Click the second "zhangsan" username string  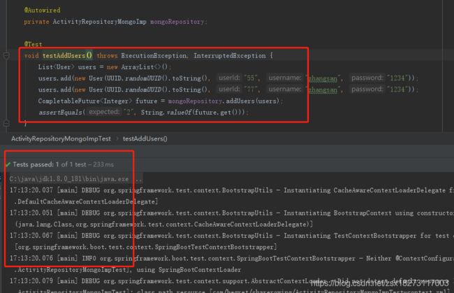[x=323, y=90]
